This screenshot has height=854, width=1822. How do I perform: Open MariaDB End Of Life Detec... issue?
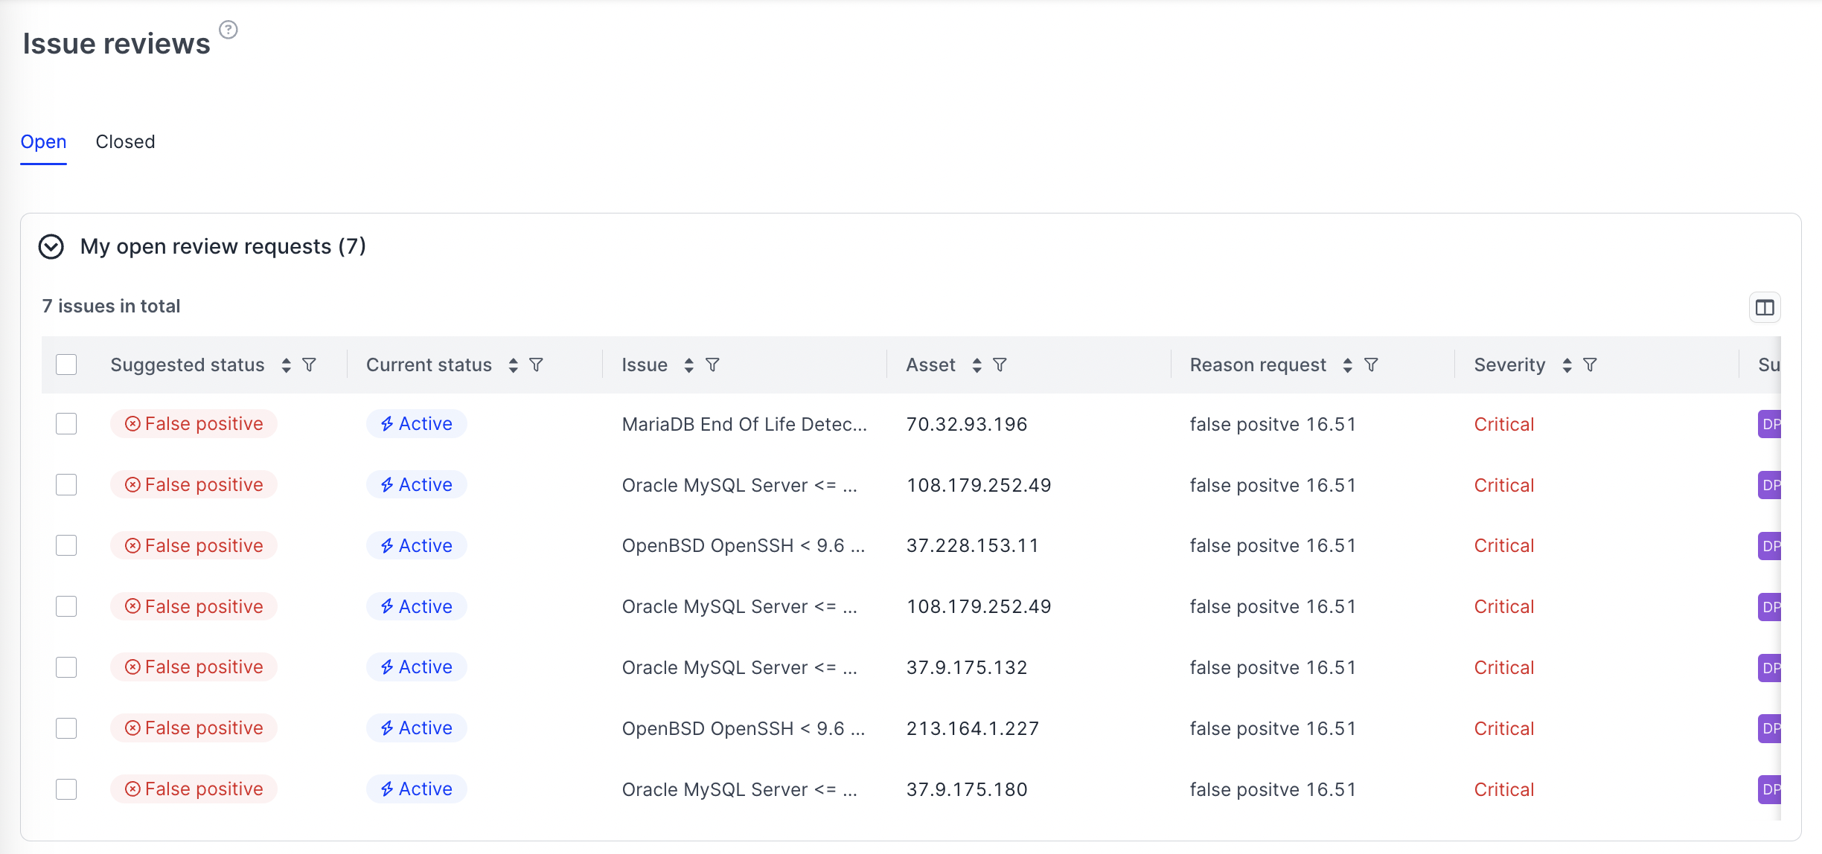(744, 424)
